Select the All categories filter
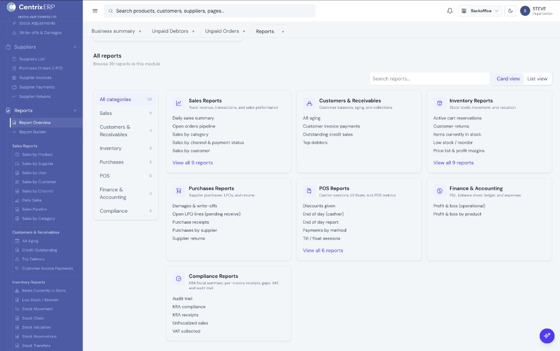Screen dimensions: 560x351 [x=126, y=100]
